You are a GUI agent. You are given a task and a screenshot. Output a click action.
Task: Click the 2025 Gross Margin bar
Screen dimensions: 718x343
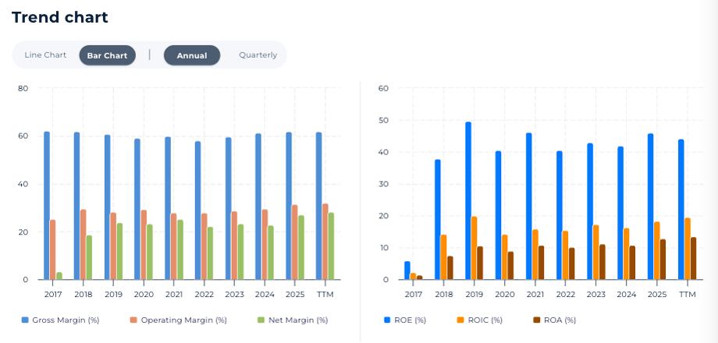(289, 206)
